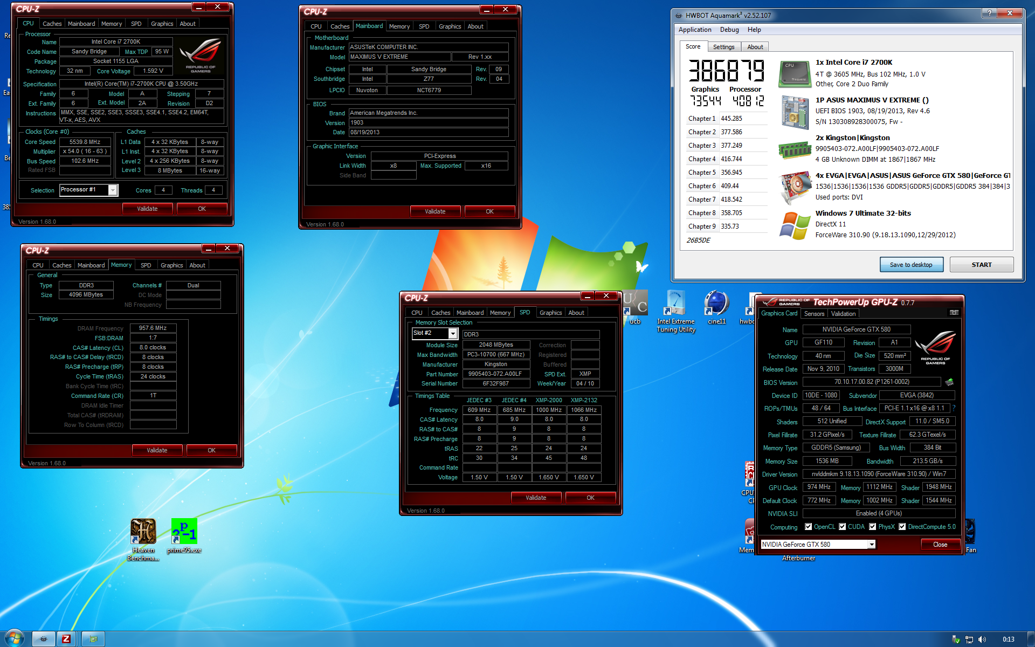Click the Chapter 1 score 445.285

pyautogui.click(x=732, y=119)
